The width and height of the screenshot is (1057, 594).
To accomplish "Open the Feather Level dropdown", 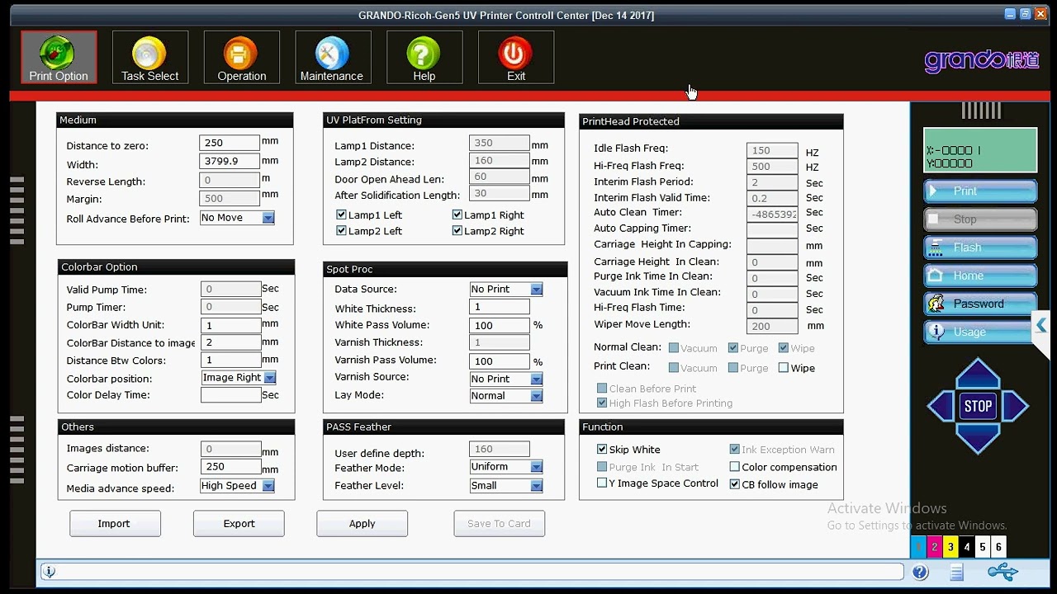I will point(536,486).
